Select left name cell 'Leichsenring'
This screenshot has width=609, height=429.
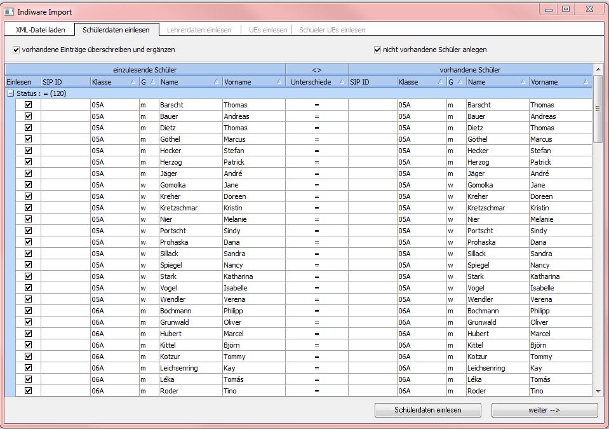click(191, 368)
